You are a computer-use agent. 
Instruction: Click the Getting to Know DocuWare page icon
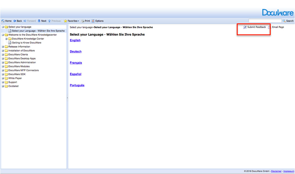pyautogui.click(x=10, y=42)
